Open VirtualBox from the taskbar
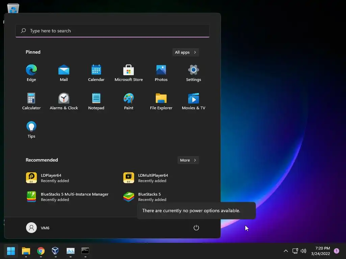The width and height of the screenshot is (346, 259). coord(55,251)
